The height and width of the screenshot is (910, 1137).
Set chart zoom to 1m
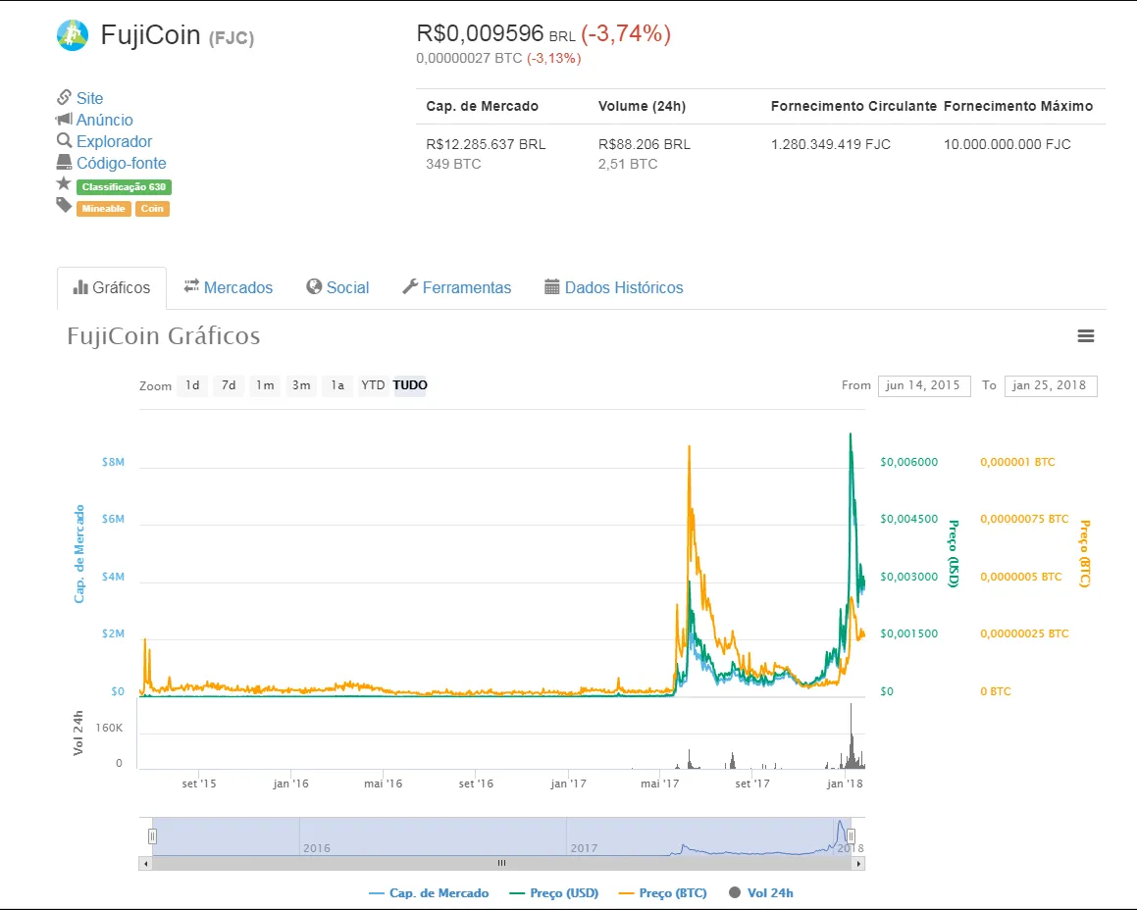(265, 385)
